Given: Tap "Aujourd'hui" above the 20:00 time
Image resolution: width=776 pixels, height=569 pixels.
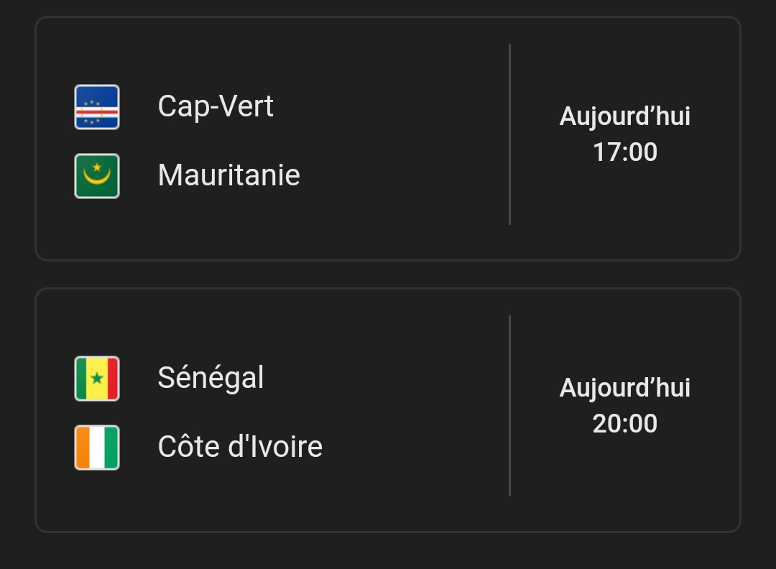Looking at the screenshot, I should (624, 388).
